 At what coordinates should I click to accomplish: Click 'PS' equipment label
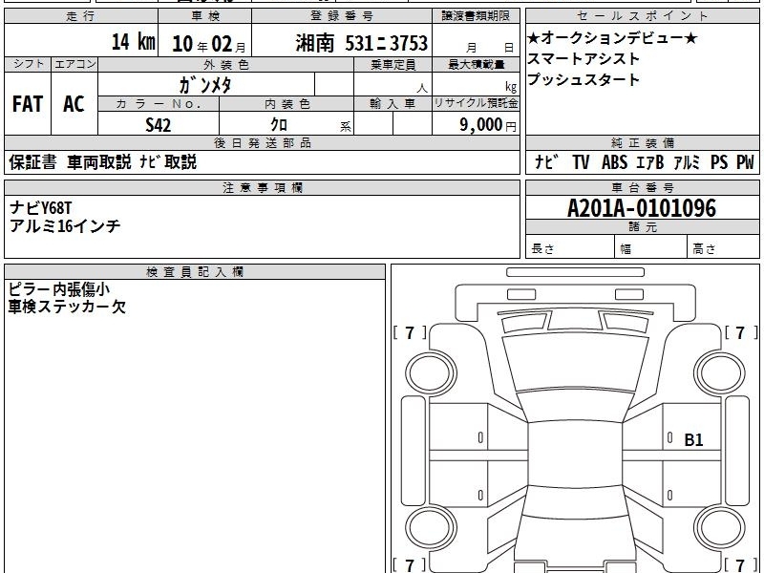pyautogui.click(x=719, y=162)
